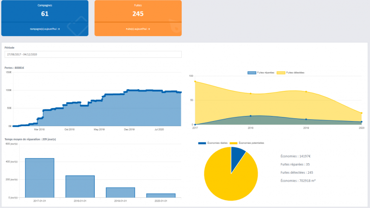Viewport: 370px width, 208px height.
Task: Click the Fuite(s) aujourd'hui footer link
Action: 138,29
